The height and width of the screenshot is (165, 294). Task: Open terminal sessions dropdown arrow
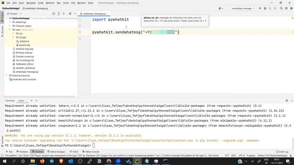tap(37, 100)
